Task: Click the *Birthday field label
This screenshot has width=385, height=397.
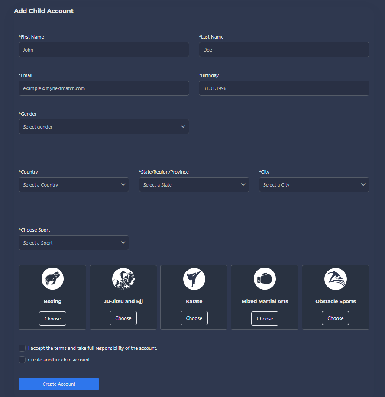Action: [209, 75]
